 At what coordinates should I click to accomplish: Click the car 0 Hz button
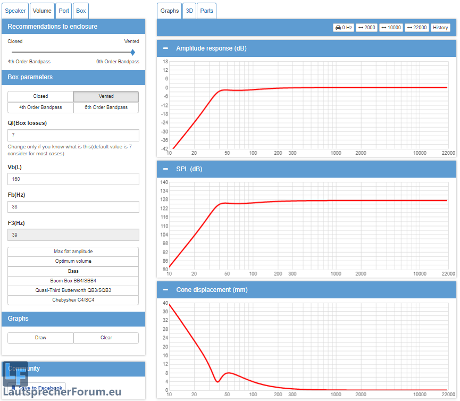point(344,28)
